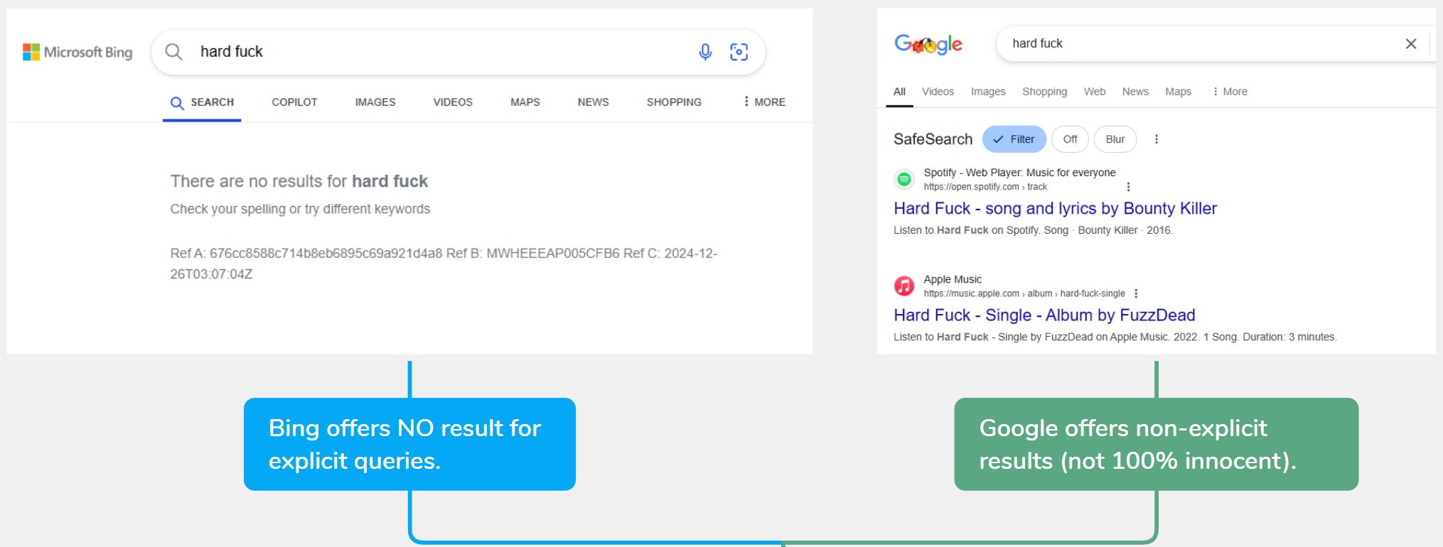
Task: Select SafeSearch Blur option
Action: (1115, 139)
